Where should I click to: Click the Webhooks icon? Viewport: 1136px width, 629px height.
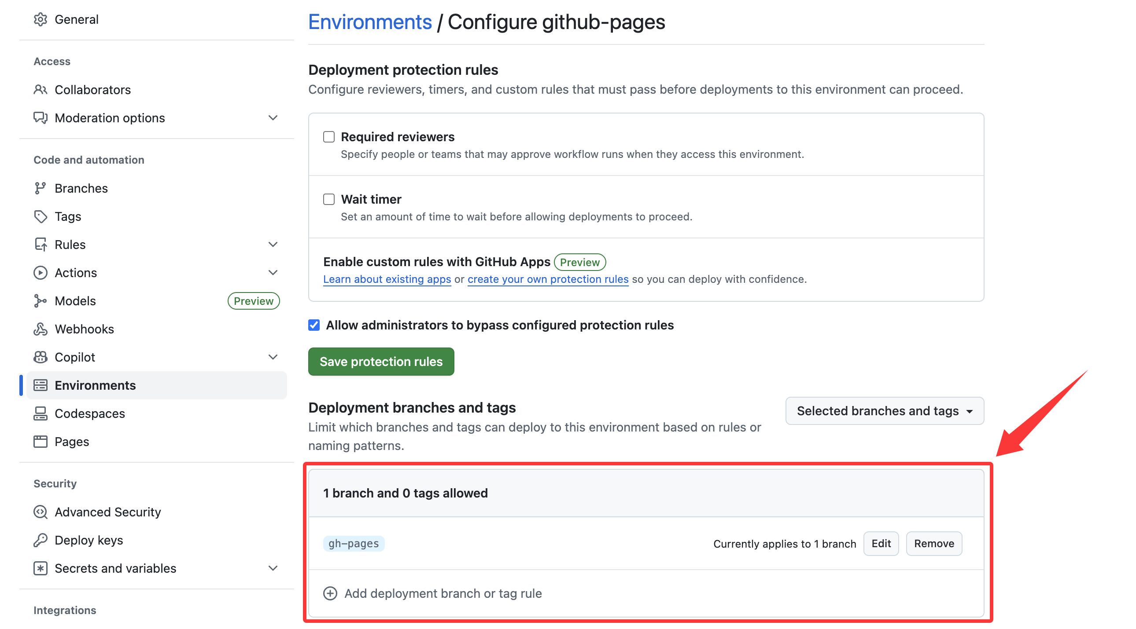click(40, 329)
